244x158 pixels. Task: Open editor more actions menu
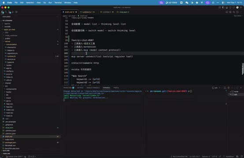pos(241,12)
